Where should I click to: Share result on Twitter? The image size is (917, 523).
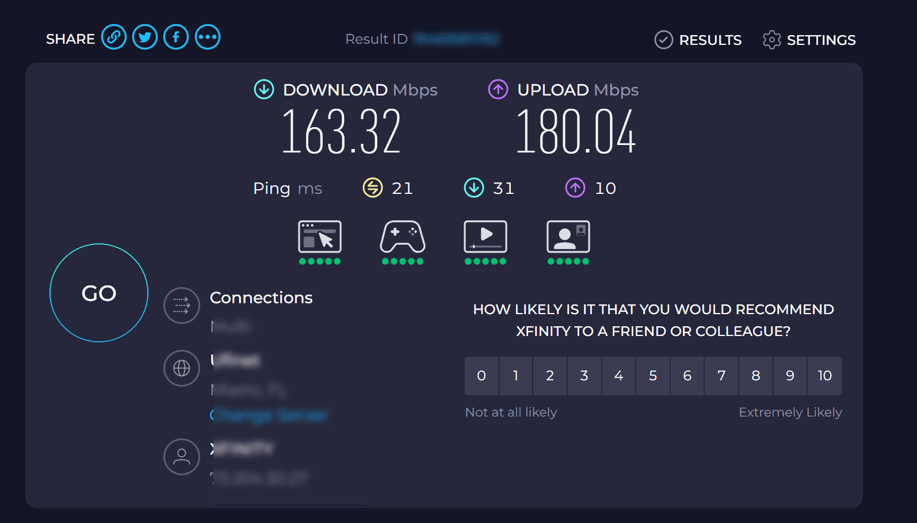tap(145, 37)
